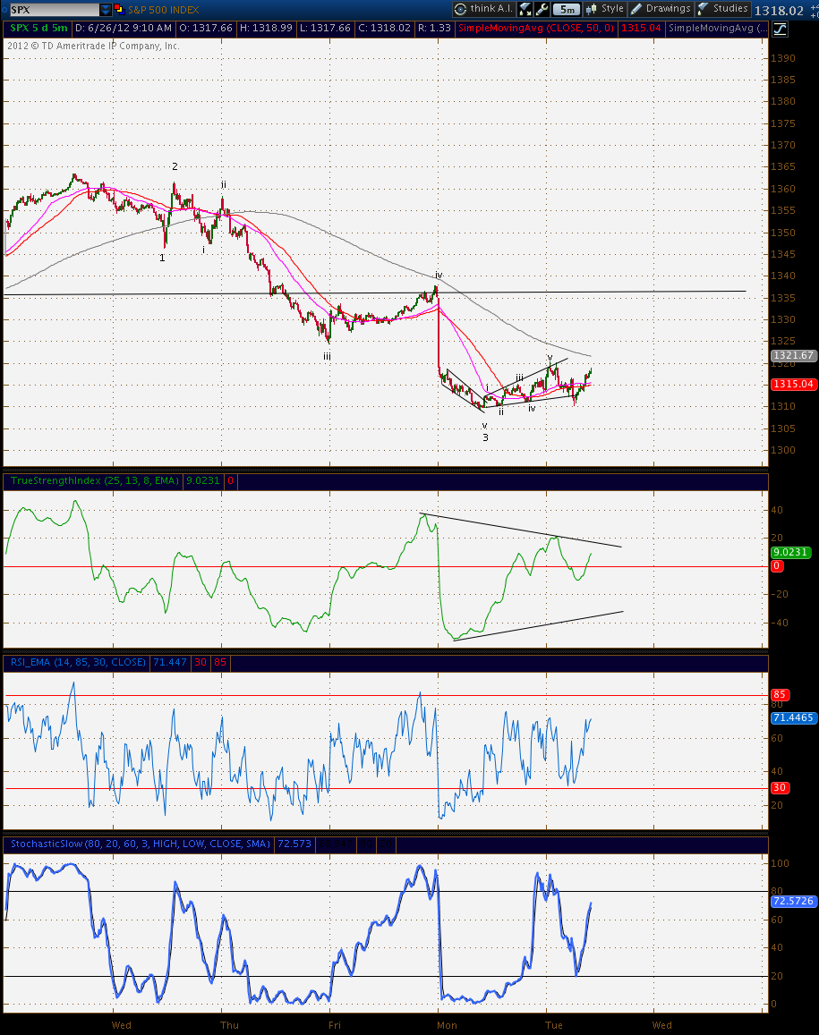819x1035 pixels.
Task: Click the Thu label on the time axis
Action: coord(229,1025)
